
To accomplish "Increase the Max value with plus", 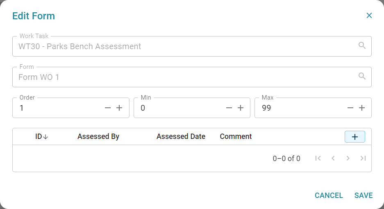I will click(x=362, y=108).
